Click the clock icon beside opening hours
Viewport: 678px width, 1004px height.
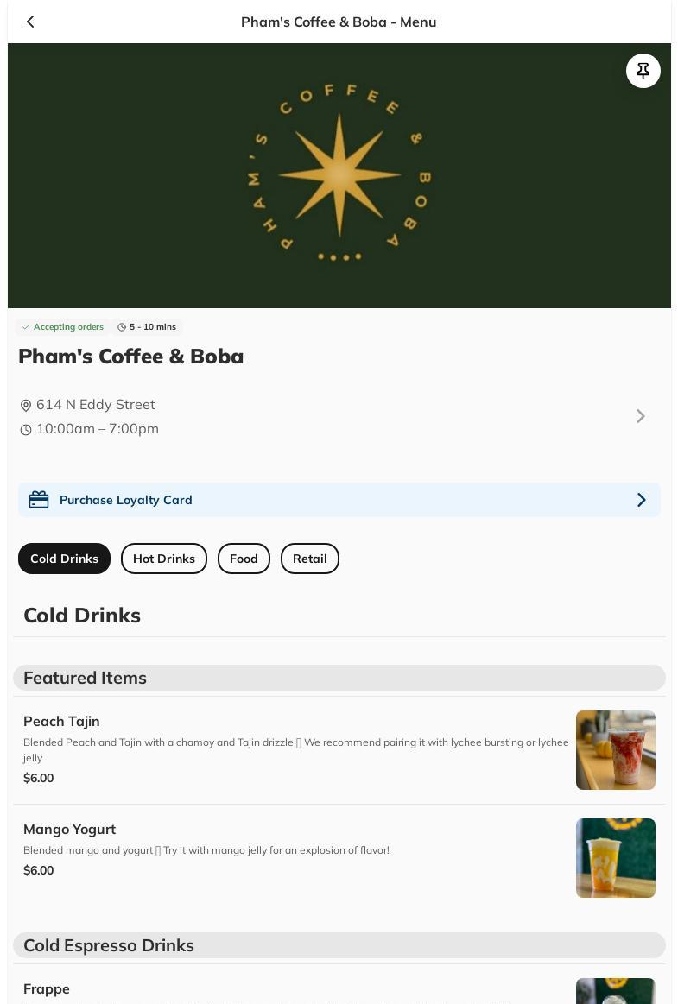(x=26, y=430)
